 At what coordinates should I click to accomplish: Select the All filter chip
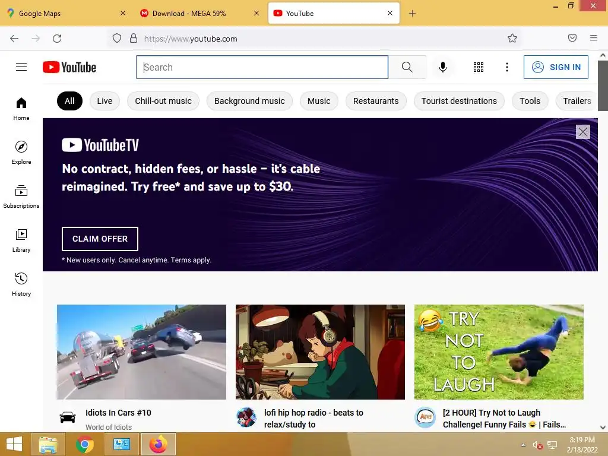[70, 101]
